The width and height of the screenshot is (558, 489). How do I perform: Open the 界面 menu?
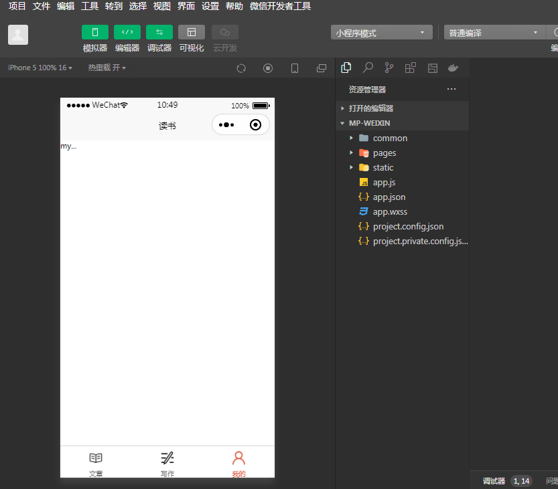click(186, 6)
